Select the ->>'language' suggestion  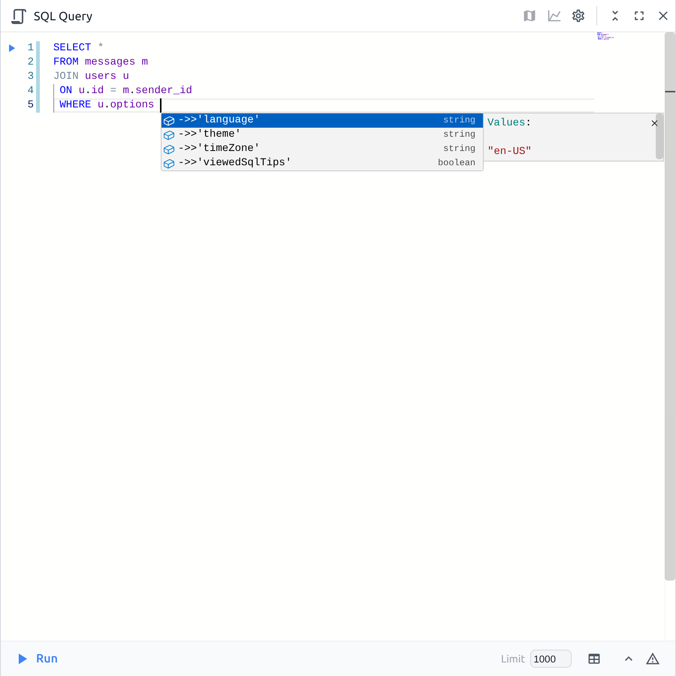(x=322, y=120)
